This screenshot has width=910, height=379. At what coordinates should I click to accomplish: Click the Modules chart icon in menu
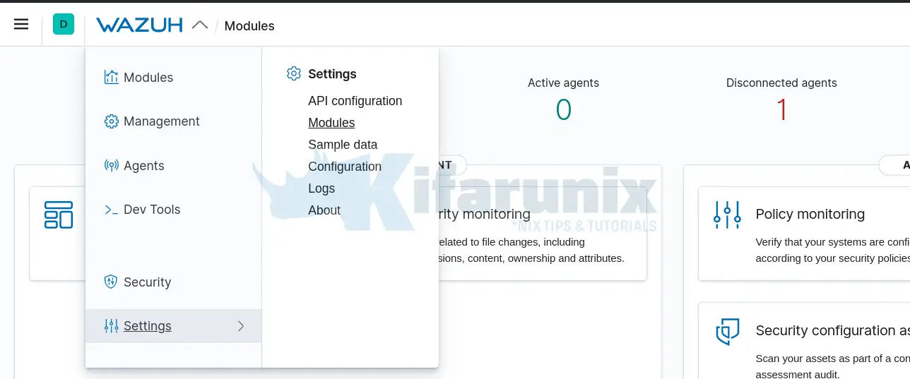click(111, 78)
